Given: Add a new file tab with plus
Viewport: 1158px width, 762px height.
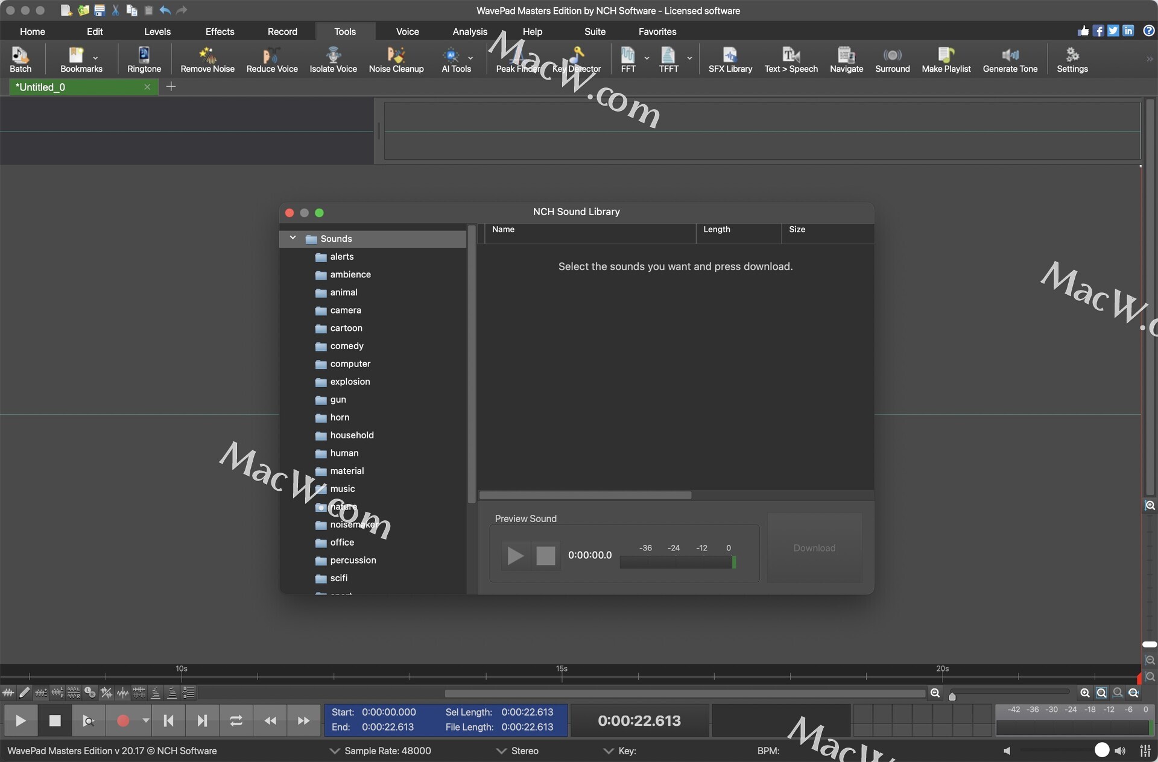Looking at the screenshot, I should [171, 87].
